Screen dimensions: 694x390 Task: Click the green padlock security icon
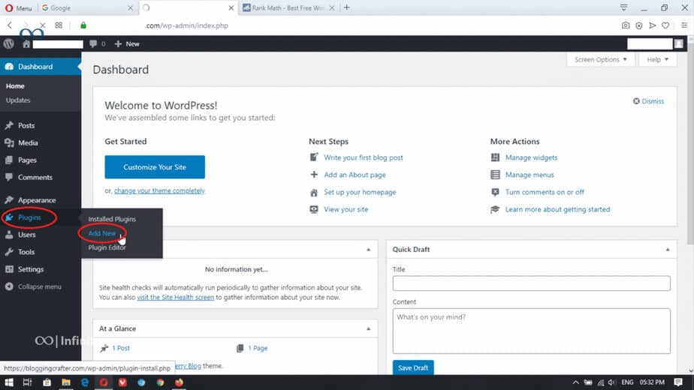(x=83, y=25)
